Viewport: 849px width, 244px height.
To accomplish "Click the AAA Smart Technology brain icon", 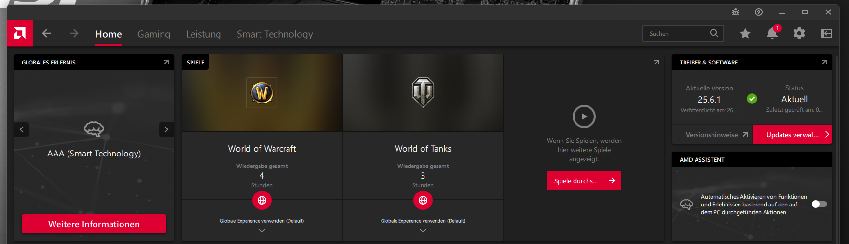I will tap(94, 128).
